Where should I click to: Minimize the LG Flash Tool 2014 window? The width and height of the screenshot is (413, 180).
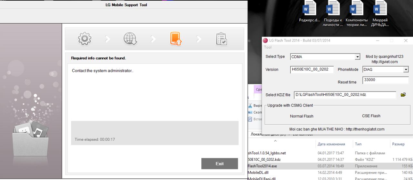tap(378, 41)
